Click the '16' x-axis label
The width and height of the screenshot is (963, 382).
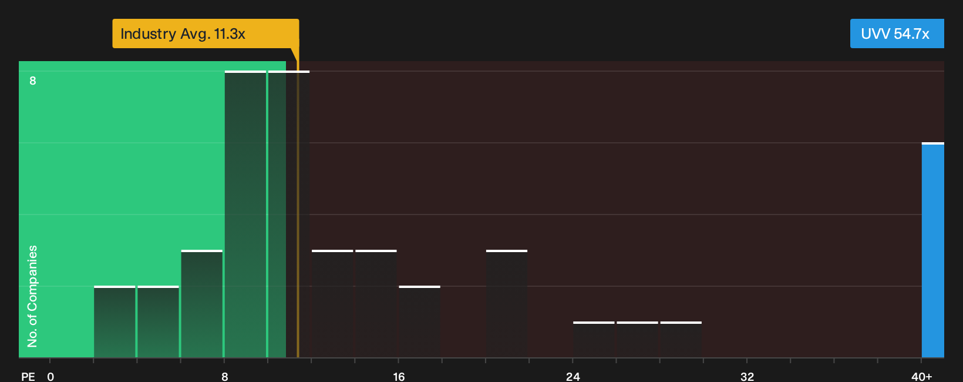(399, 377)
